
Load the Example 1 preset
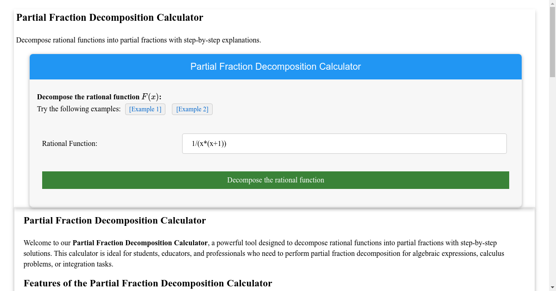(x=145, y=109)
